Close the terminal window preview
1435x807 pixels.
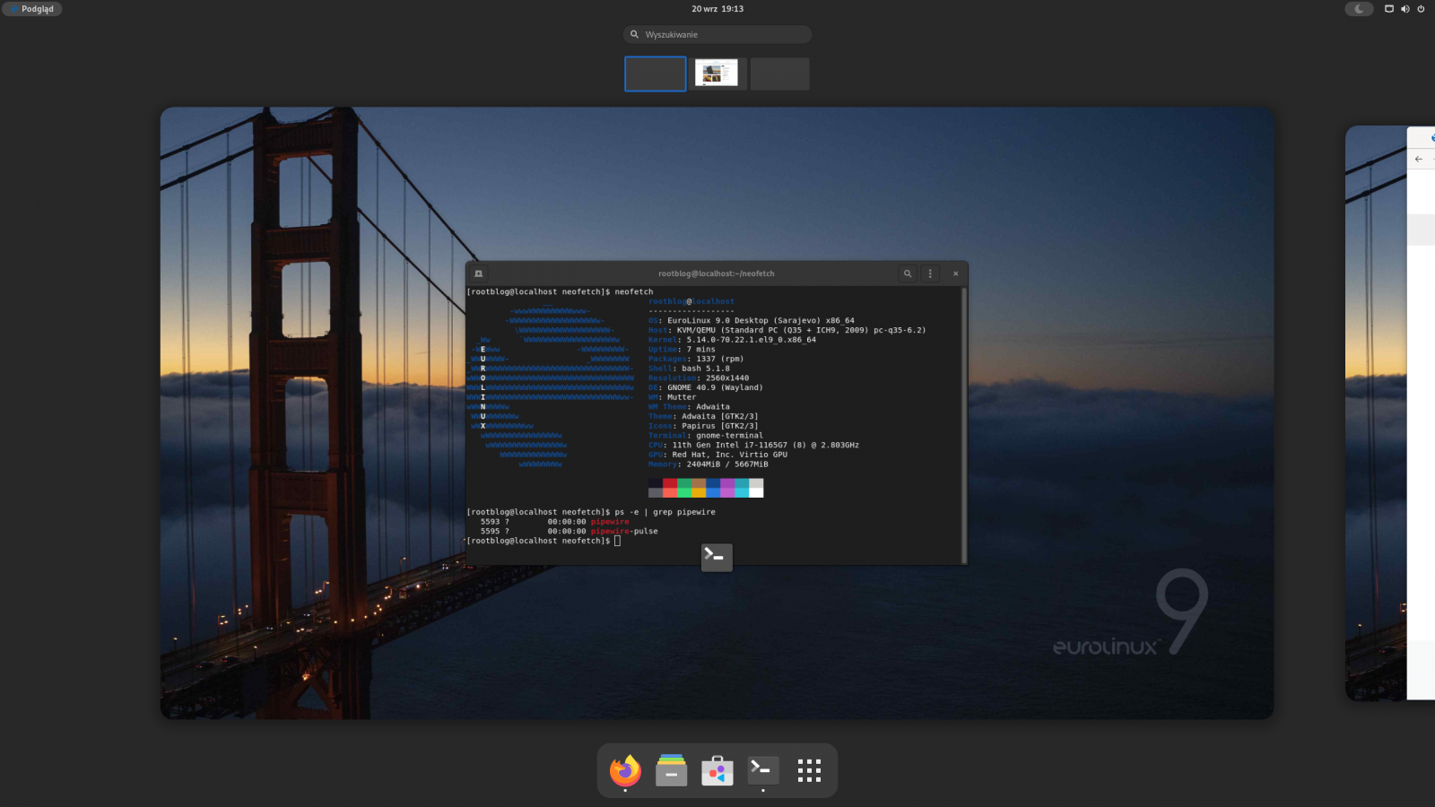954,273
